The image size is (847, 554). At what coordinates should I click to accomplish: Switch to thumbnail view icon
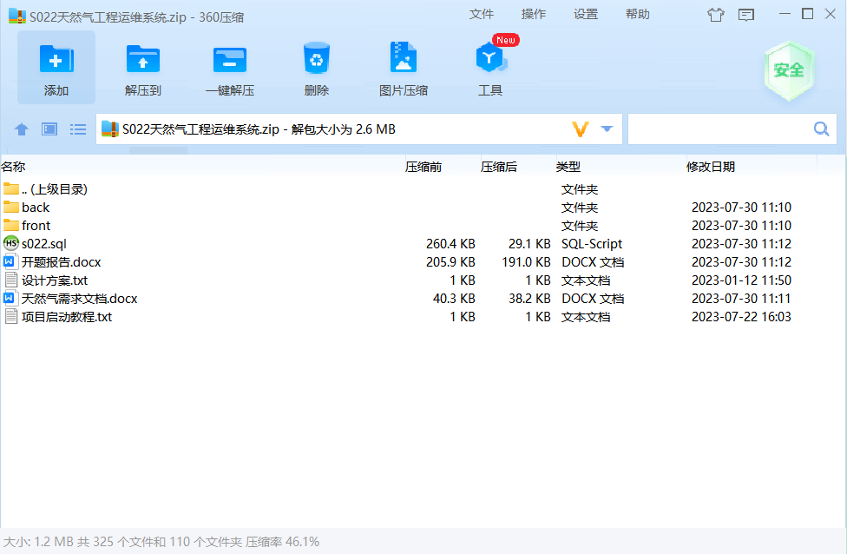pyautogui.click(x=49, y=129)
